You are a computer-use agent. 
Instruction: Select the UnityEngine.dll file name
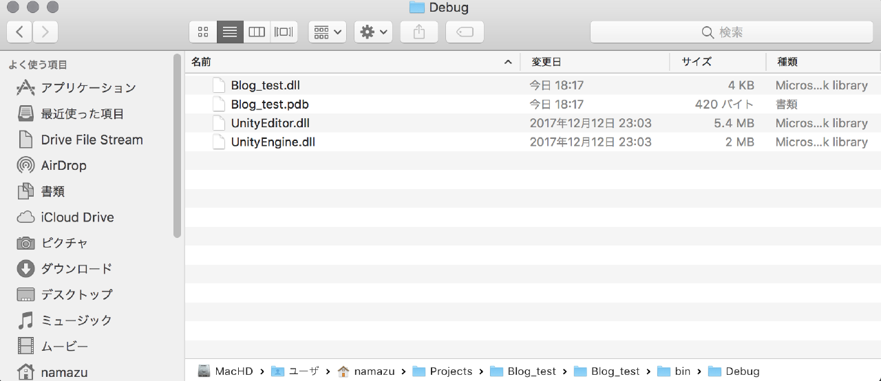[273, 142]
